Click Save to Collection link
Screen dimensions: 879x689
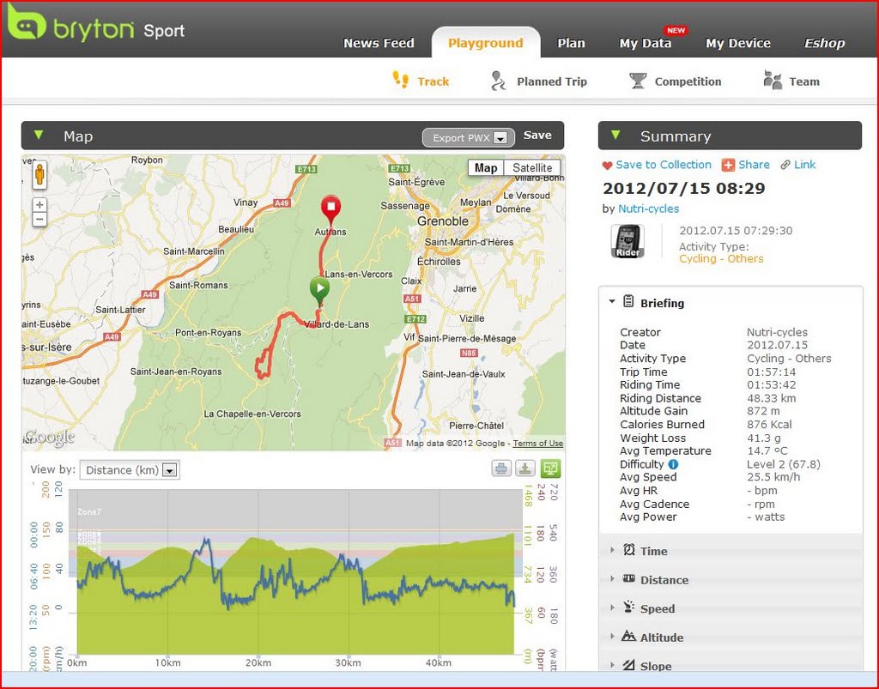point(664,165)
